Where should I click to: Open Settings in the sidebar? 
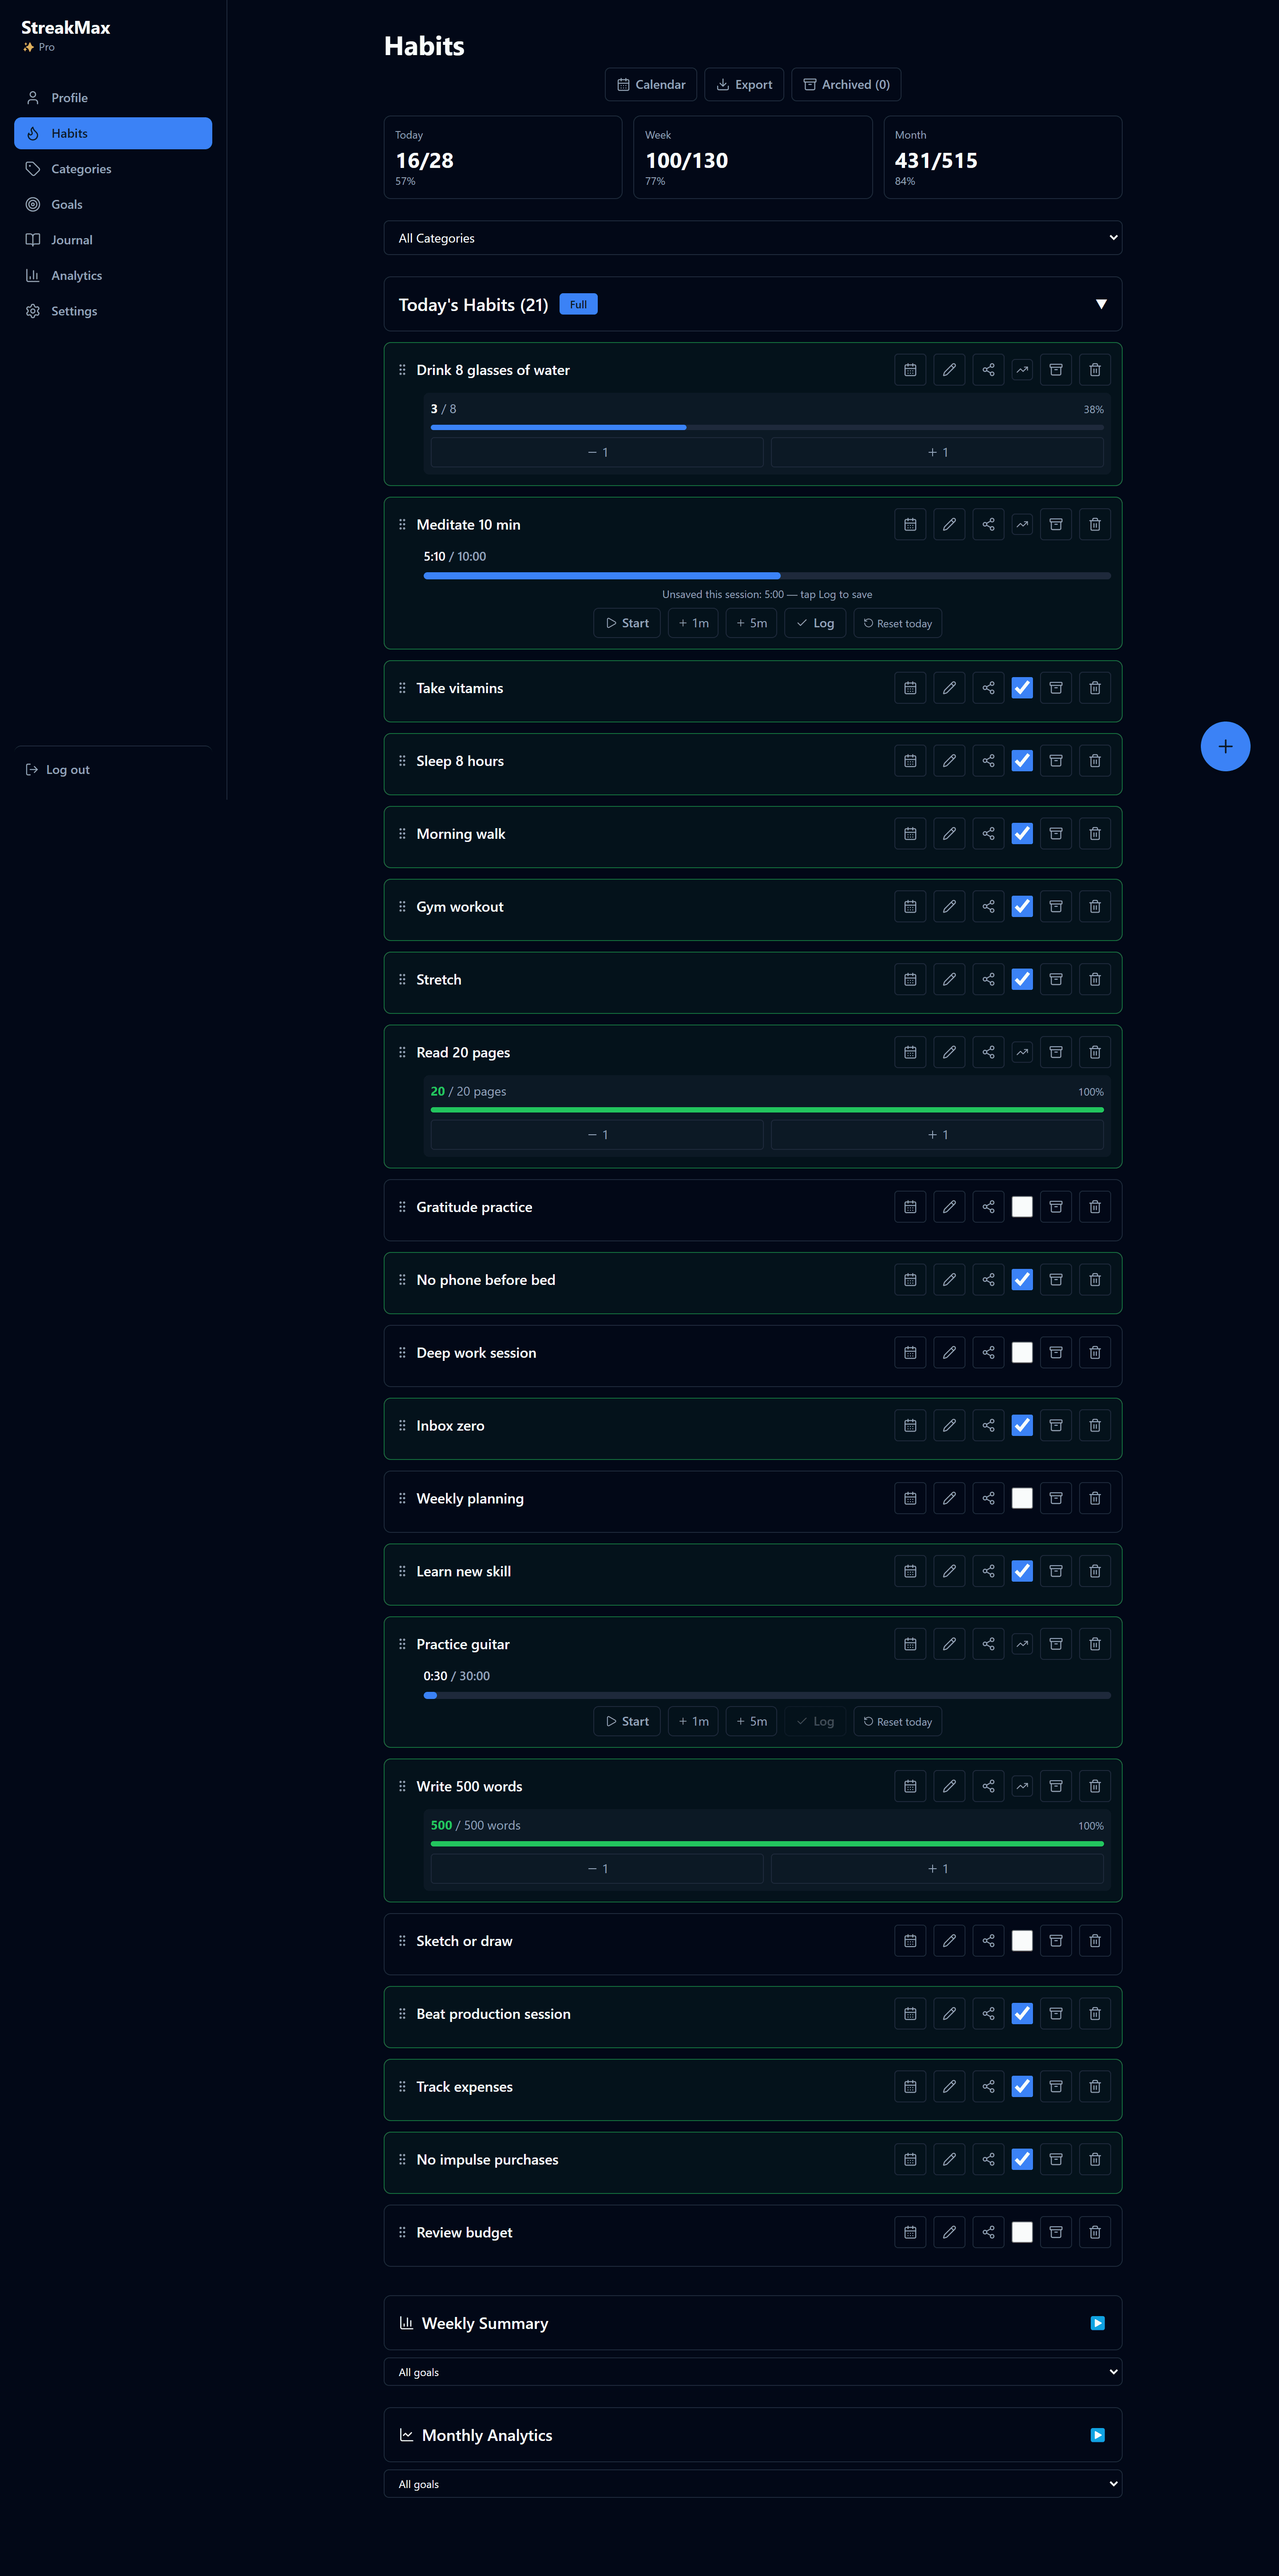pos(113,311)
